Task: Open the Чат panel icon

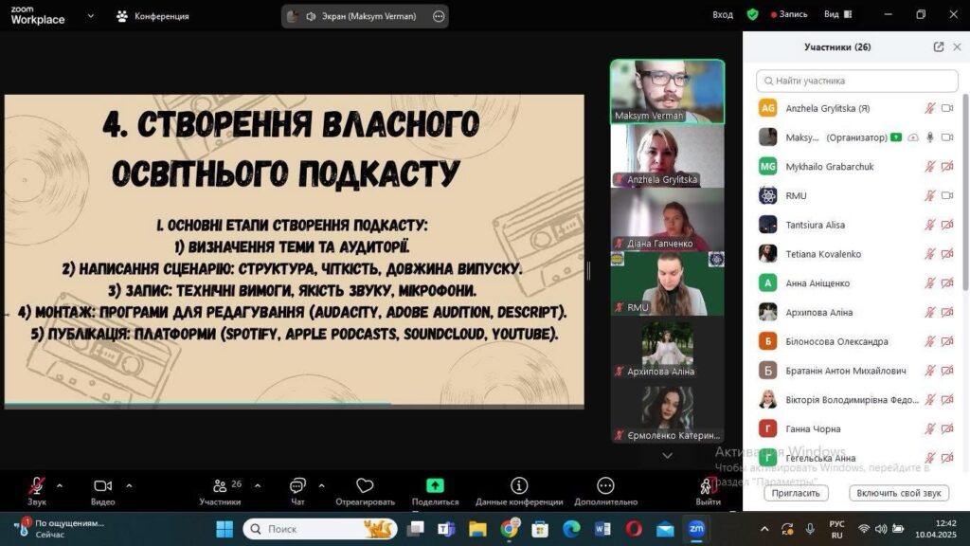Action: coord(297,486)
